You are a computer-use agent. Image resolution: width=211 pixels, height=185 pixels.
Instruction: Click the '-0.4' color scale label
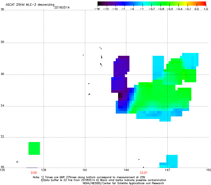179,9
